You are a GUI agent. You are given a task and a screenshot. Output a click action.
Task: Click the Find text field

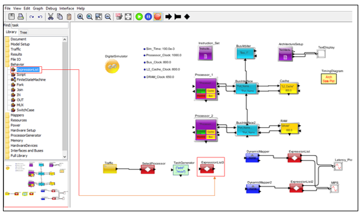[40, 25]
